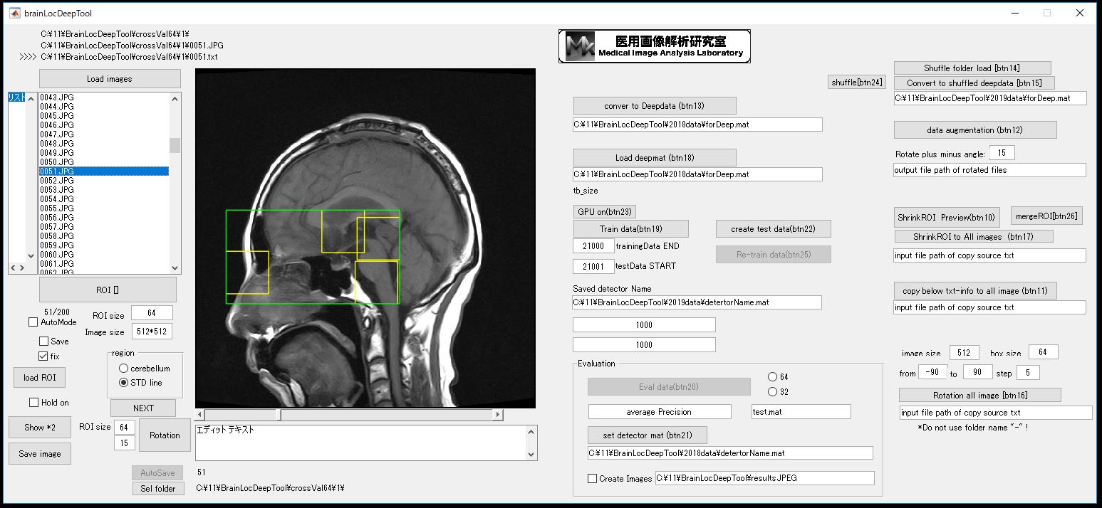Click the test.mat field
The height and width of the screenshot is (508, 1102).
point(801,412)
